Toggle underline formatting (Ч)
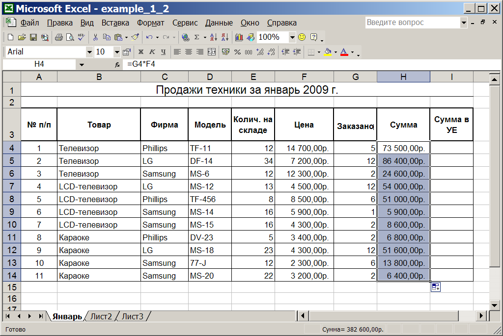This screenshot has width=503, height=336. point(163,52)
